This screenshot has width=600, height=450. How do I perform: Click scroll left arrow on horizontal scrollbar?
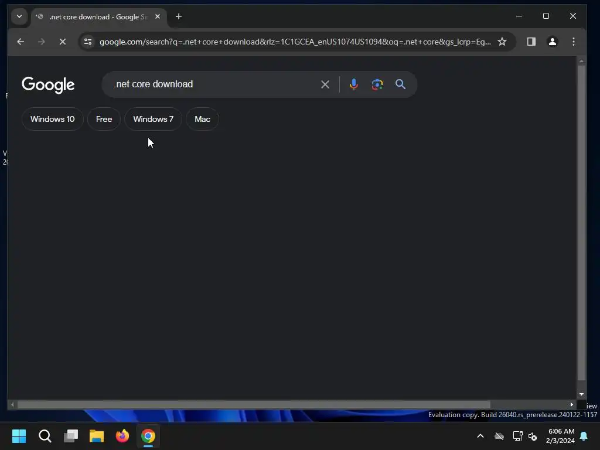tap(12, 404)
